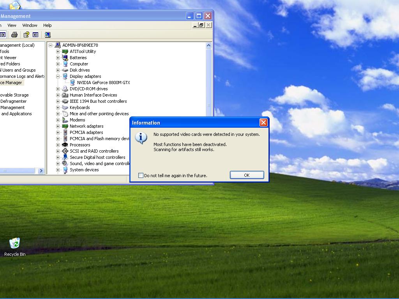Expand the Disk drives node
399x299 pixels.
tap(58, 70)
